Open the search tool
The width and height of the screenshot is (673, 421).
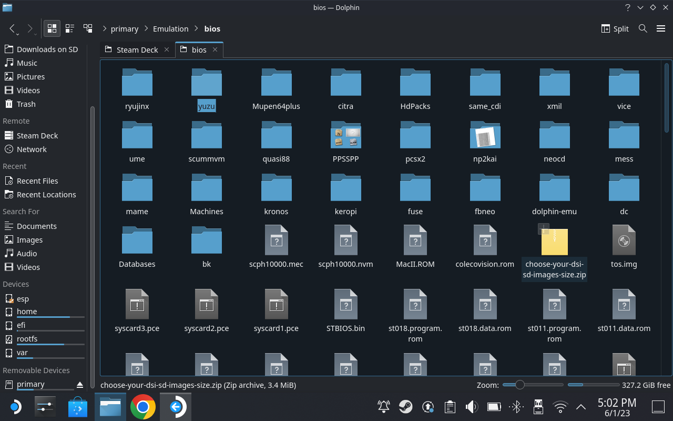tap(643, 28)
